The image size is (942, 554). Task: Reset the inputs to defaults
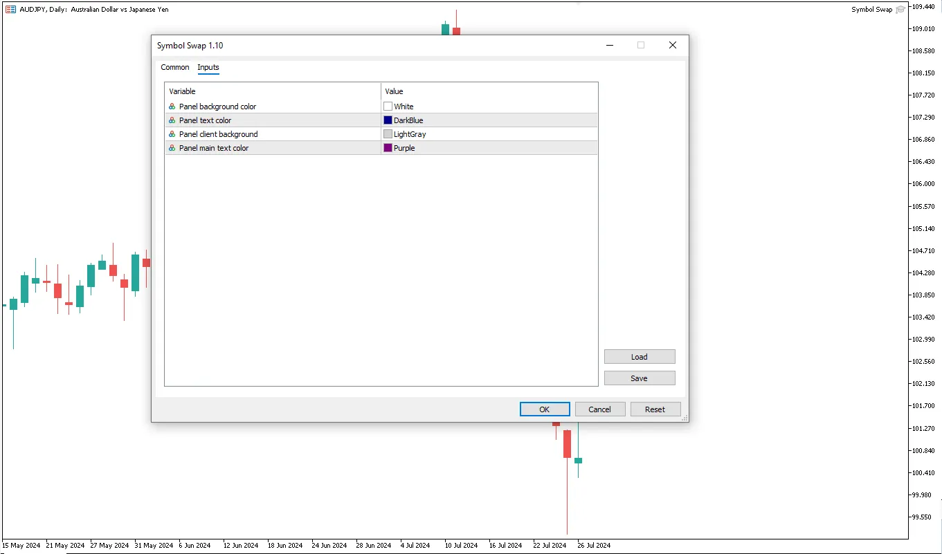click(655, 409)
